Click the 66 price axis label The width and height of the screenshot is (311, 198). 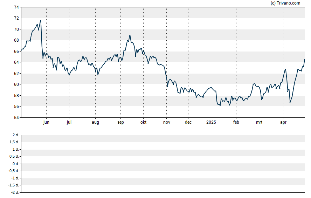16,52
